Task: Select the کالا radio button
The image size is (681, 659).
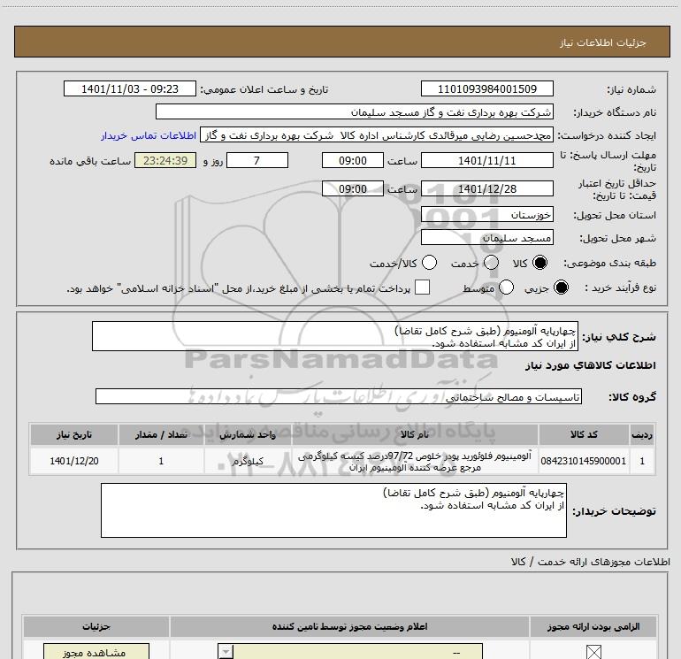Action: tap(539, 263)
